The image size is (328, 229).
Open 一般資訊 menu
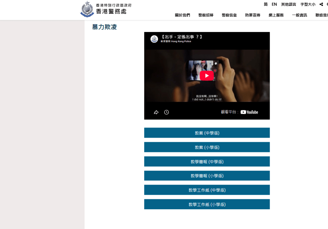click(299, 15)
